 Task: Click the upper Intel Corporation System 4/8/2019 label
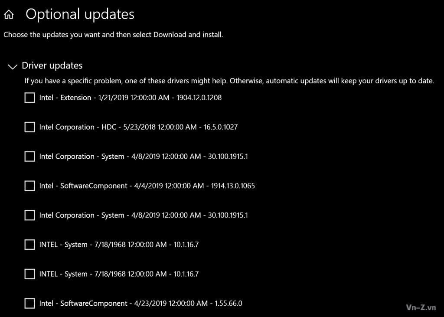(144, 157)
